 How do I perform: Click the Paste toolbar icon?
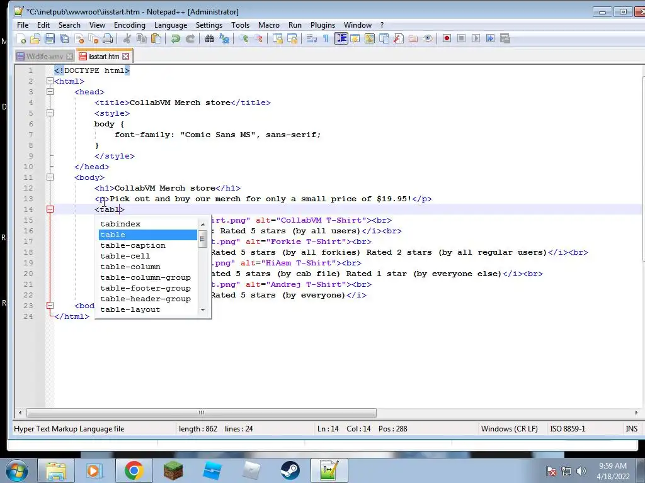coord(156,38)
